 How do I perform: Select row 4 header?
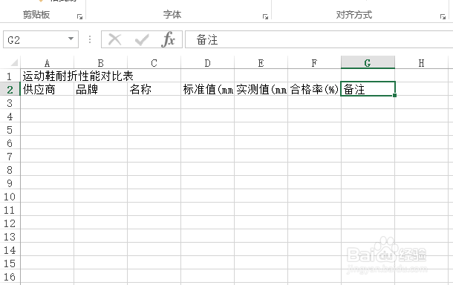pos(10,117)
